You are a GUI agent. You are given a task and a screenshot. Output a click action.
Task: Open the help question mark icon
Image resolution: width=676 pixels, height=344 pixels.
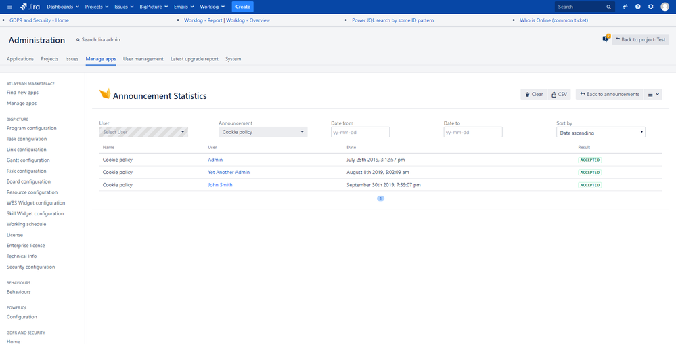tap(638, 7)
